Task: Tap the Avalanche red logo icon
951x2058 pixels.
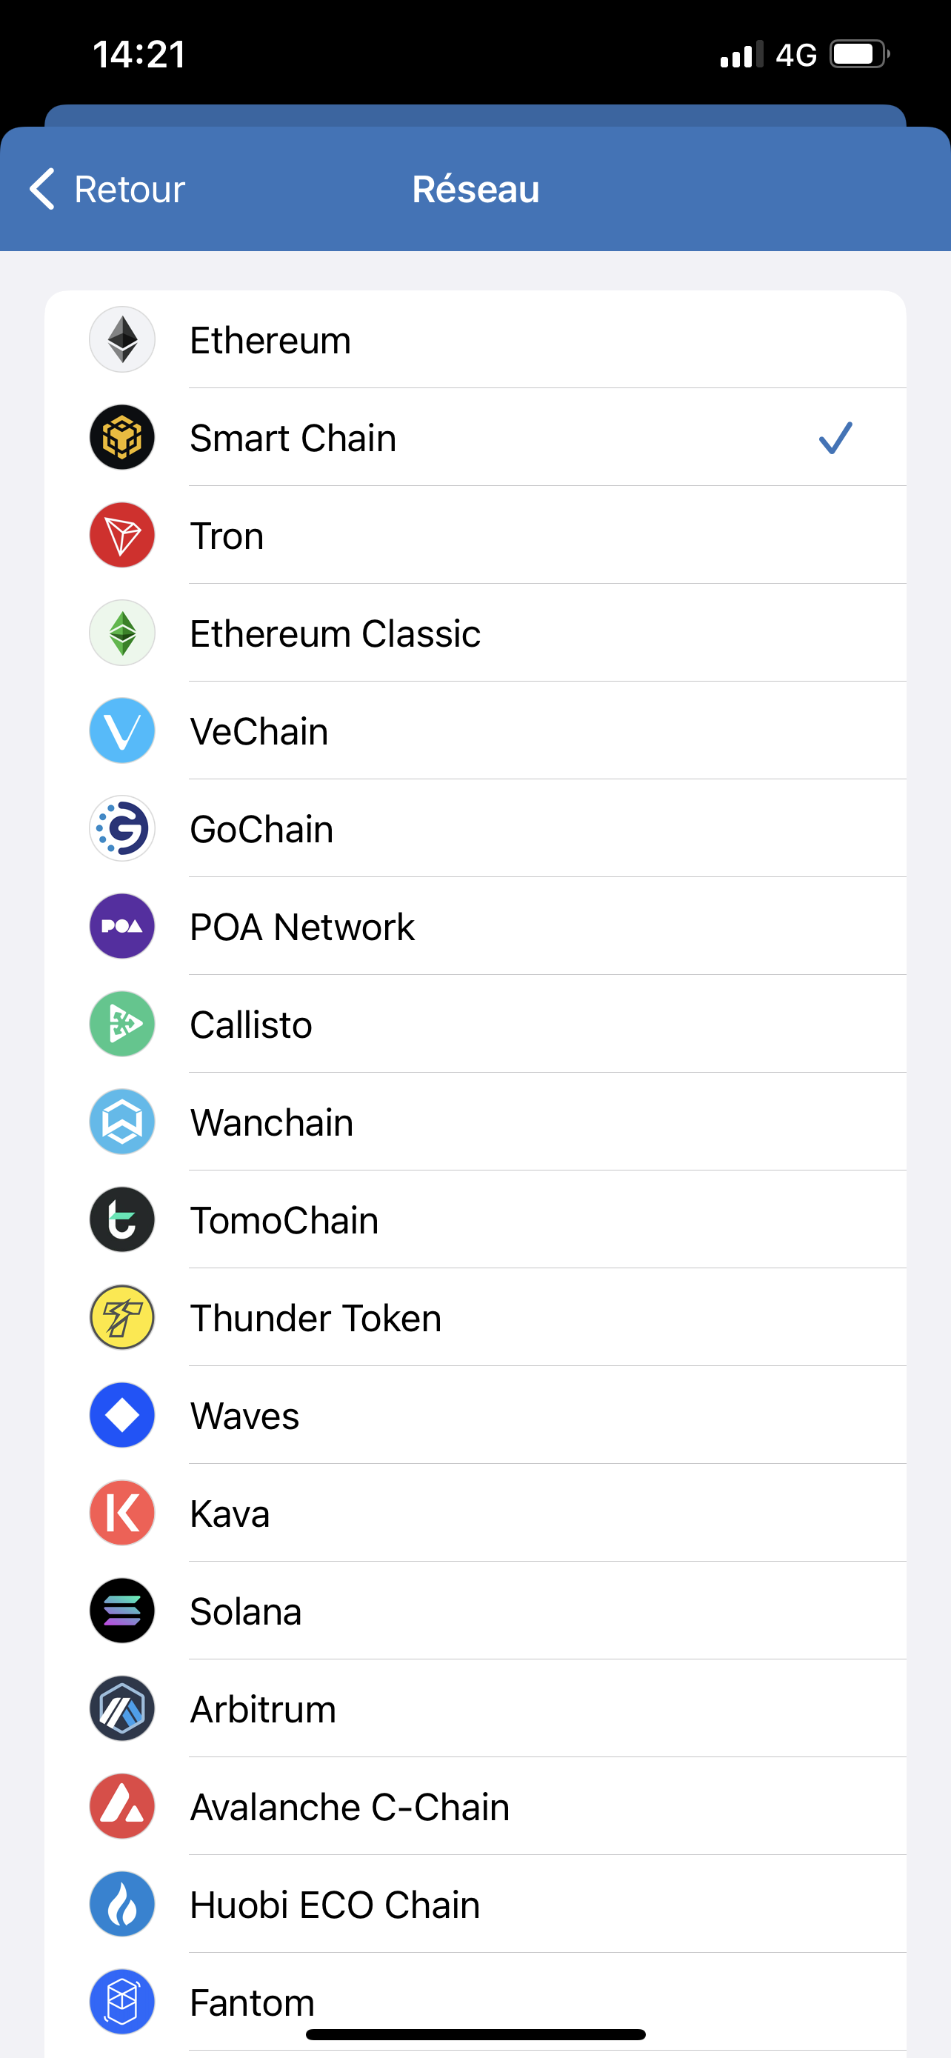Action: pos(122,1806)
